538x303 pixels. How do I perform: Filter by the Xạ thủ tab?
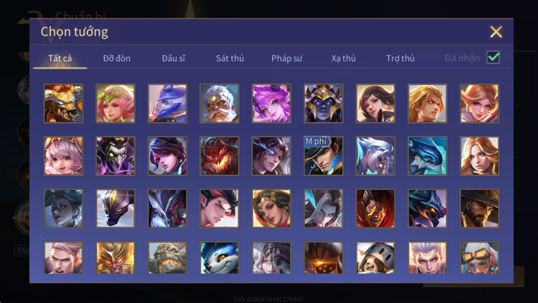click(343, 58)
